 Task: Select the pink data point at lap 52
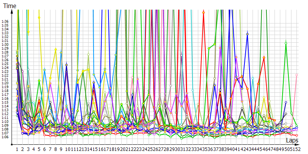click(x=296, y=75)
